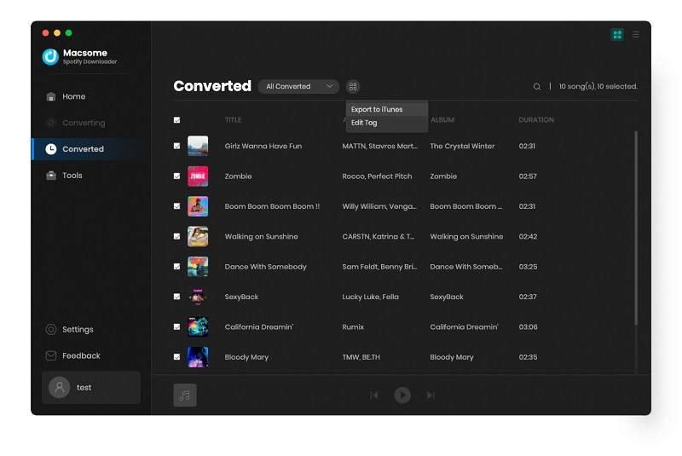Sort by the TITLE column header
682x456 pixels.
point(233,120)
